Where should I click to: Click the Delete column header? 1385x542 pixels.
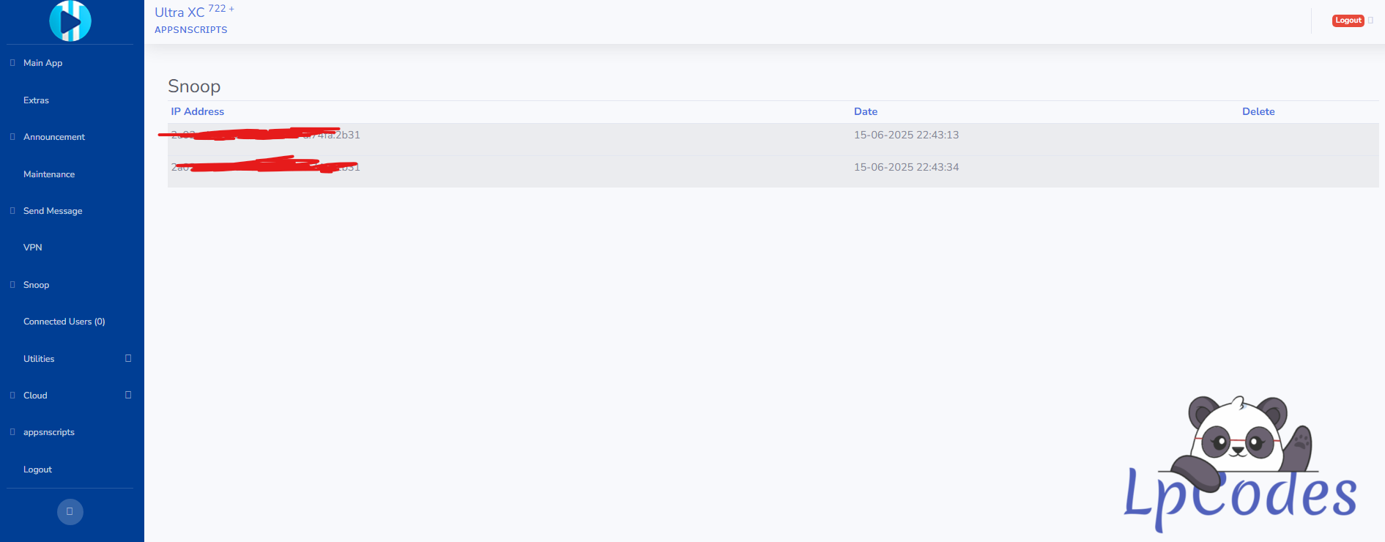click(1258, 111)
